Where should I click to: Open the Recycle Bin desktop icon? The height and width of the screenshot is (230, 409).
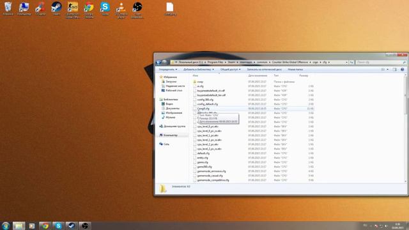click(x=8, y=8)
